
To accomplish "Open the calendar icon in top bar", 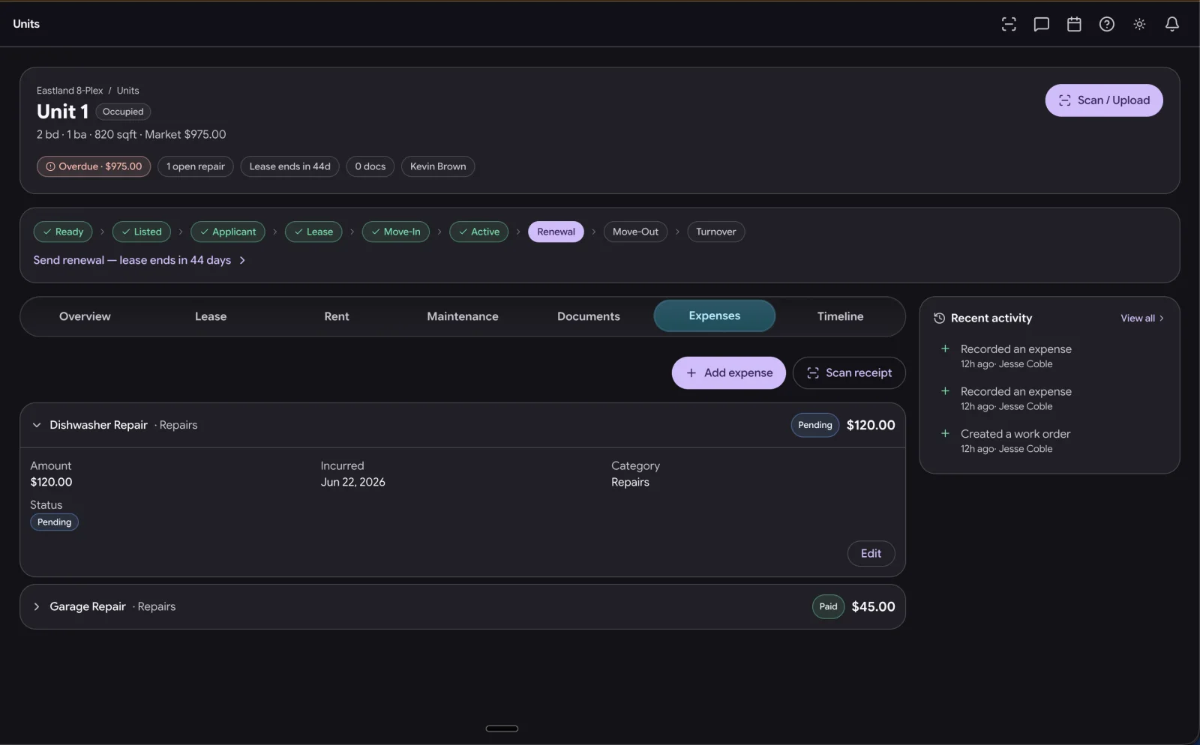I will tap(1074, 24).
